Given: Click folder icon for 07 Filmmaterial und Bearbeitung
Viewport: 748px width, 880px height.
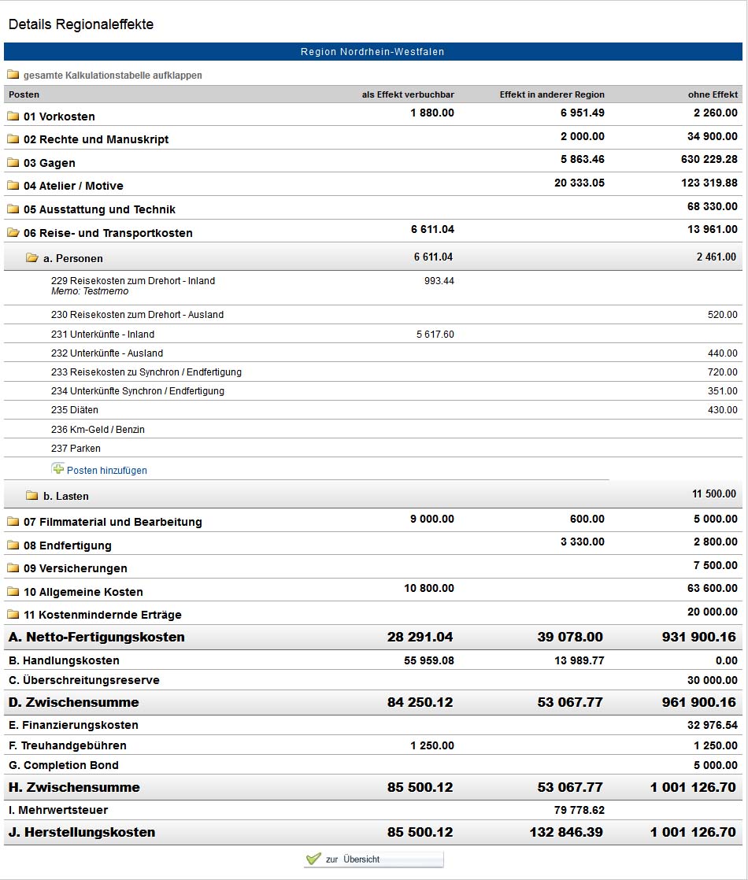Looking at the screenshot, I should click(x=13, y=521).
